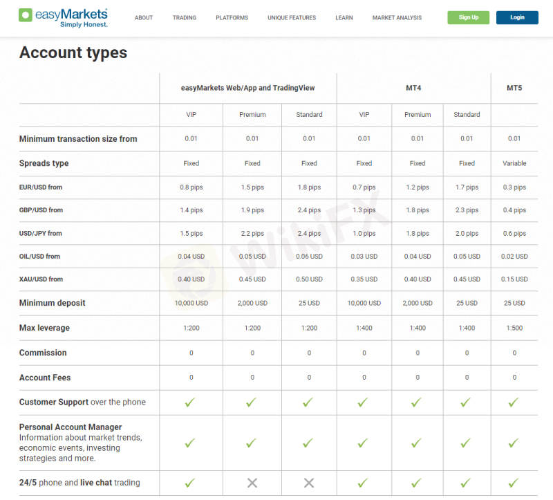Click the 0.15 USD gold spread value

[x=514, y=279]
